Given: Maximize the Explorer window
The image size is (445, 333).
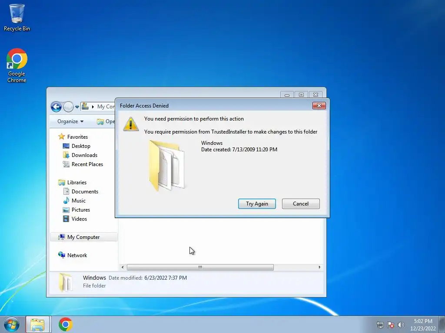Looking at the screenshot, I should point(302,95).
